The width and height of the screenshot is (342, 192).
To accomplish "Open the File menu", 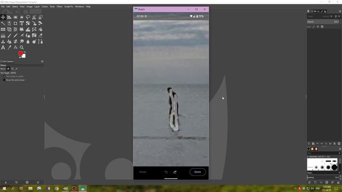I will pos(3,7).
